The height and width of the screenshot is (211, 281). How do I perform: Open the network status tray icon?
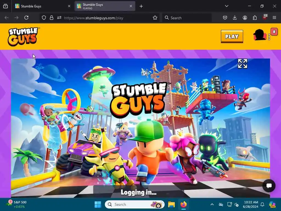coord(229,204)
